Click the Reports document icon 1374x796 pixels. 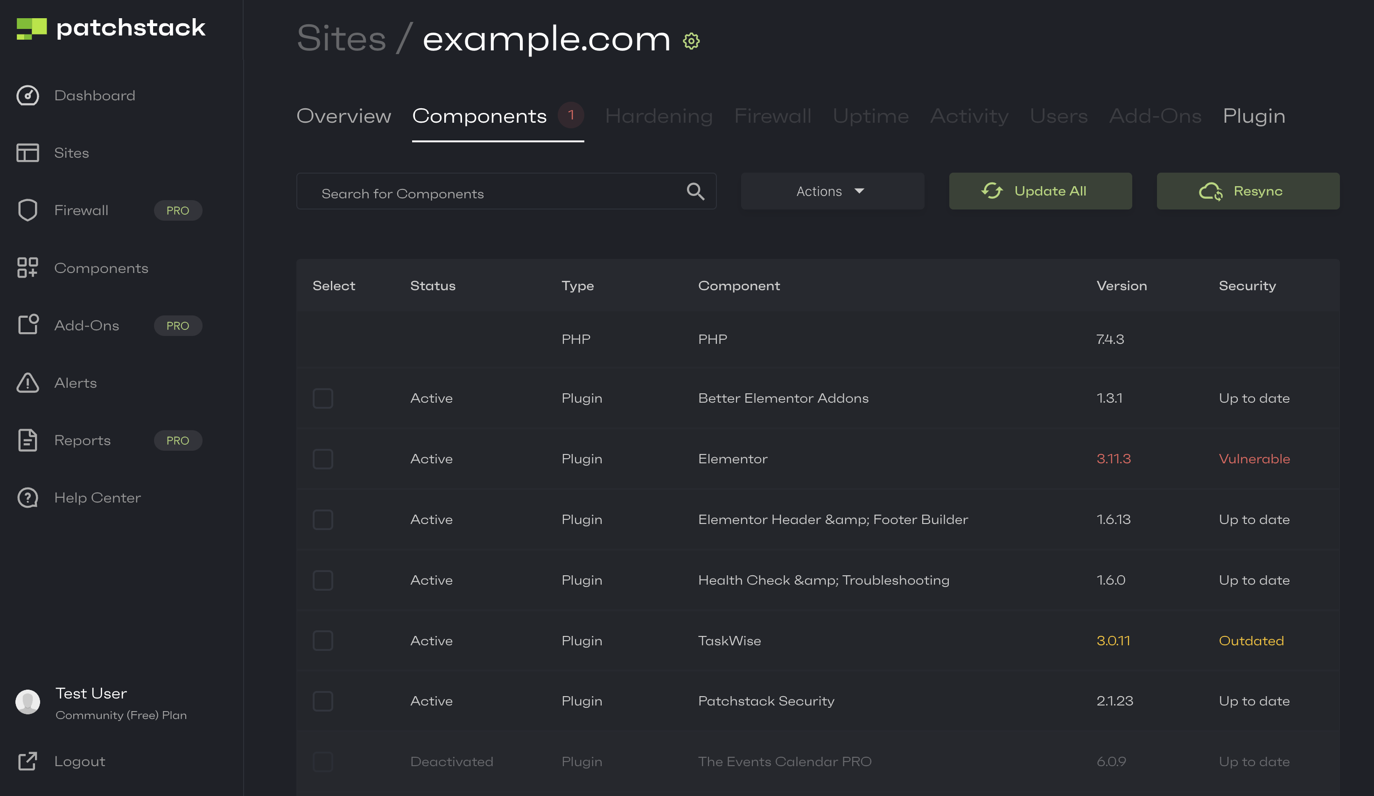click(x=27, y=440)
